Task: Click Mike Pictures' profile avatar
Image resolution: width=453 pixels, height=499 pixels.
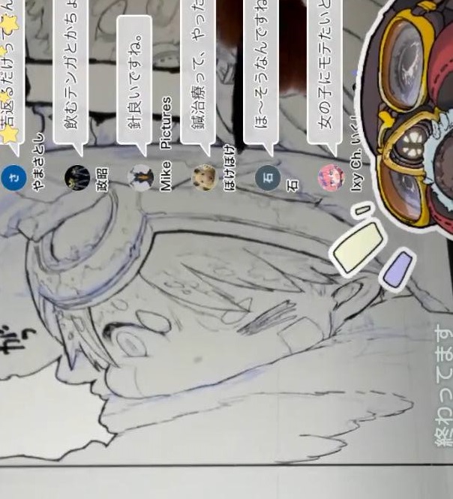Action: point(140,178)
